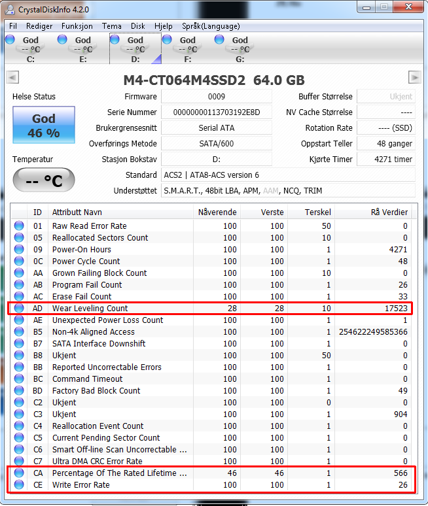Click the serial number field
This screenshot has height=506, width=428.
coord(217,112)
